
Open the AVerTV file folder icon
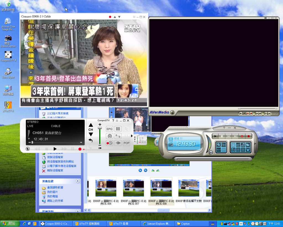pyautogui.click(x=248, y=145)
